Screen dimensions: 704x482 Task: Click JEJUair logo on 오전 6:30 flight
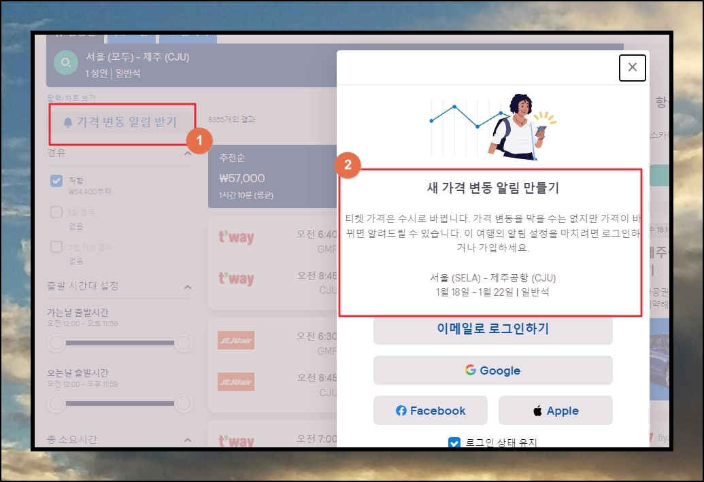[x=236, y=340]
